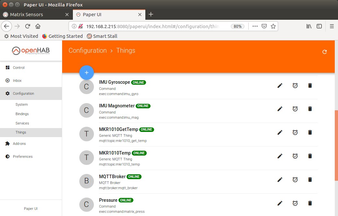This screenshot has width=338, height=216.
Task: Close the Matrix Sensors browser tab
Action: tap(67, 15)
